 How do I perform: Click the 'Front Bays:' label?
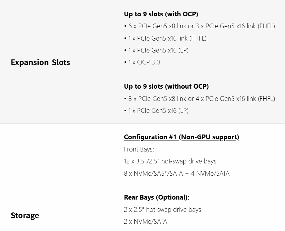tap(139, 149)
